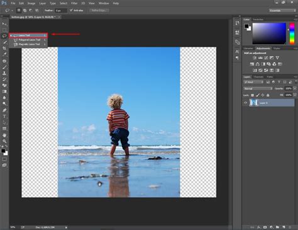Image resolution: width=298 pixels, height=230 pixels.
Task: Open the Essentials workspace dropdown
Action: coord(282,10)
